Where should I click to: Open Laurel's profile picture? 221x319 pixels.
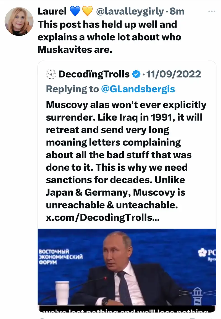click(x=19, y=21)
